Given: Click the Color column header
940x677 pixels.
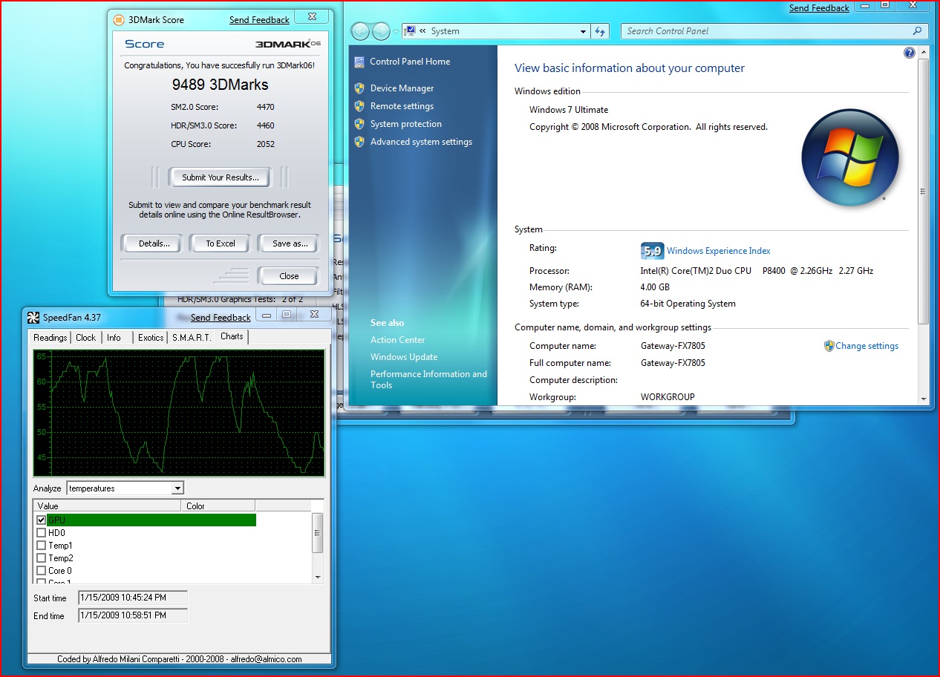Looking at the screenshot, I should [x=218, y=506].
